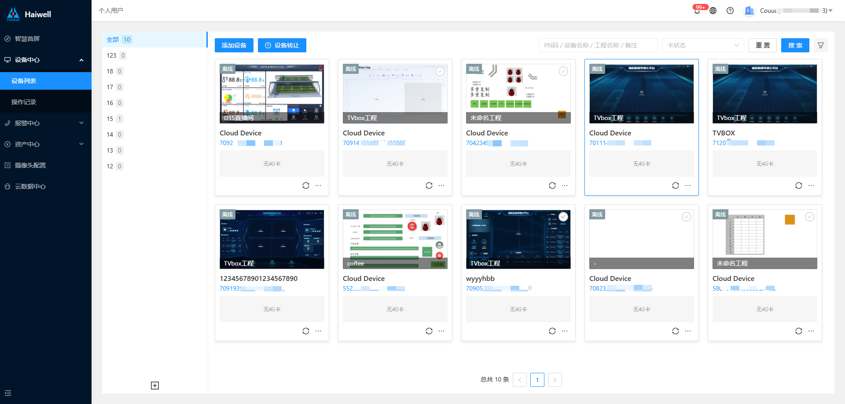Open 操作记录 in the sidebar
The height and width of the screenshot is (404, 845).
pyautogui.click(x=24, y=102)
